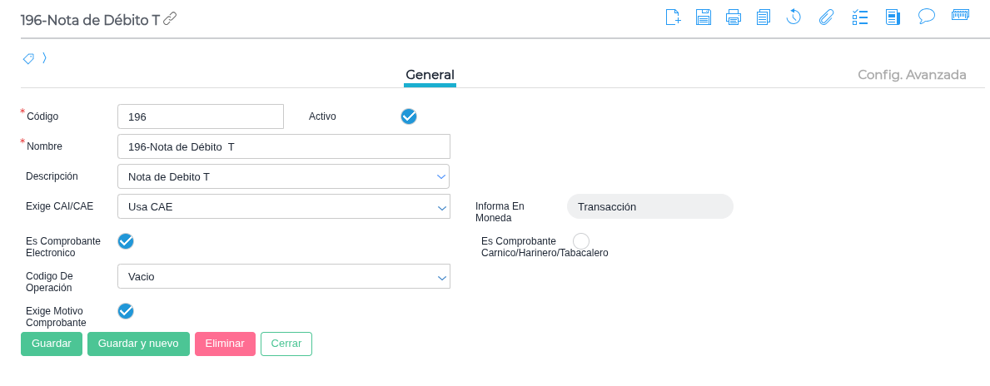Click the speech bubble comments icon
990x386 pixels.
[x=927, y=16]
